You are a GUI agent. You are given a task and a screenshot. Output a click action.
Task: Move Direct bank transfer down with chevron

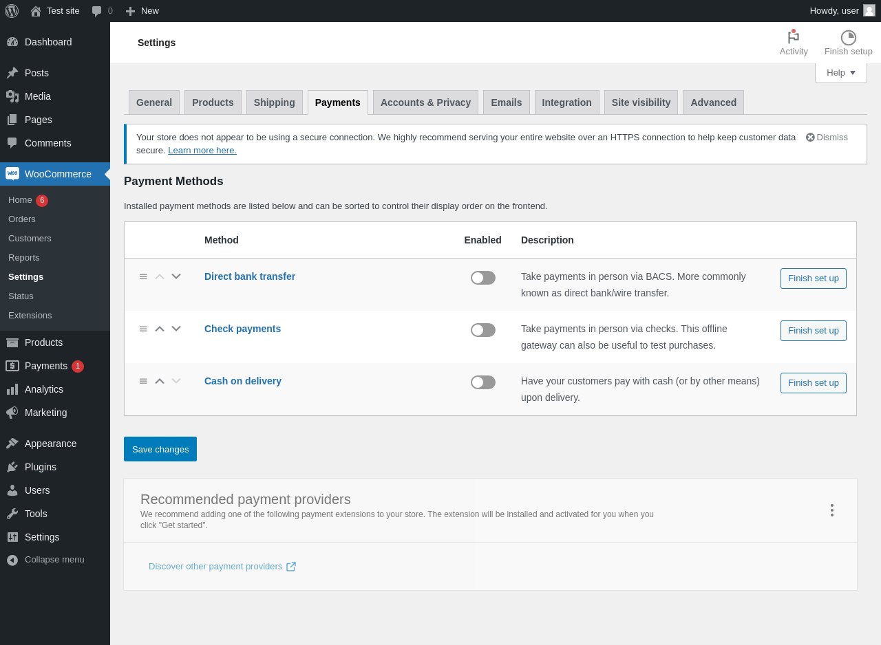[176, 276]
